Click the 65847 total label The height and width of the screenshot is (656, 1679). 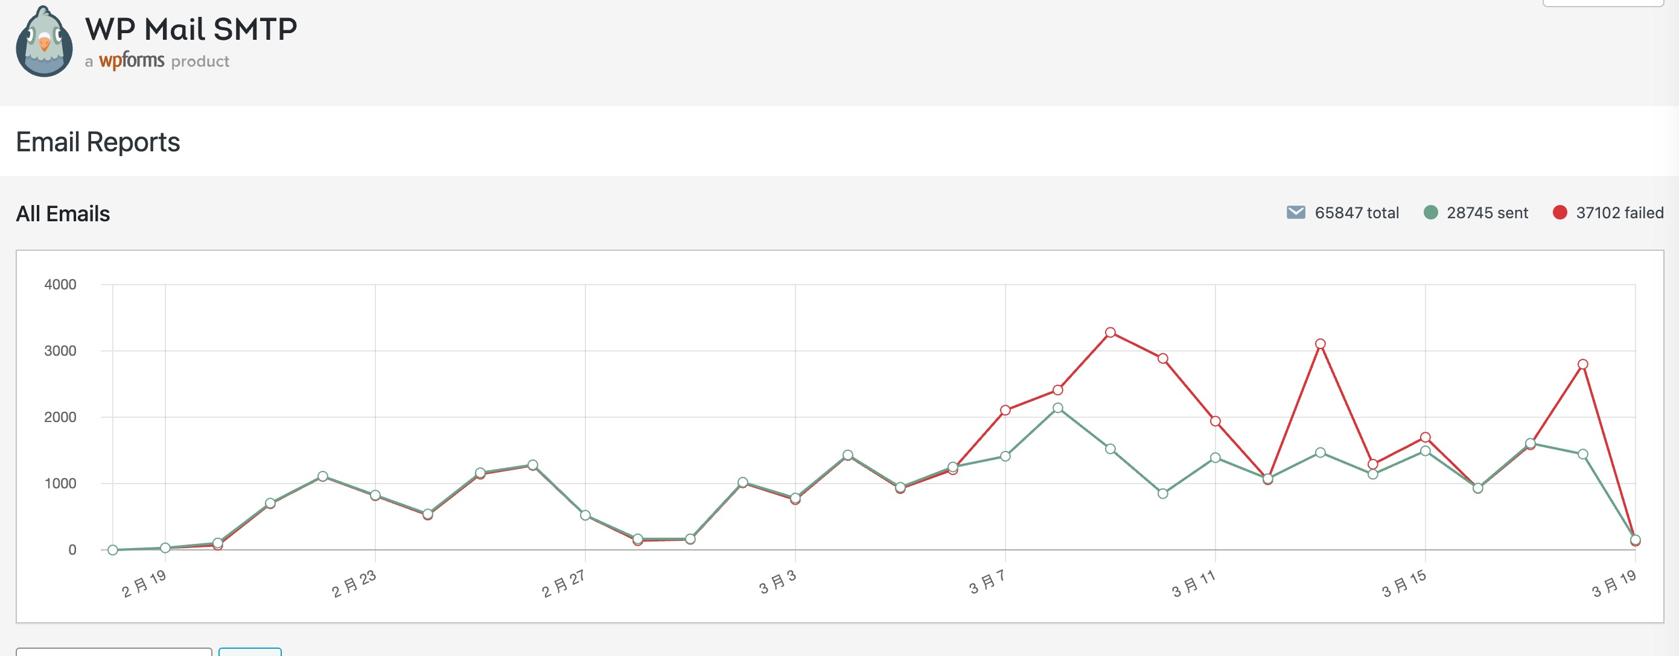(x=1356, y=213)
